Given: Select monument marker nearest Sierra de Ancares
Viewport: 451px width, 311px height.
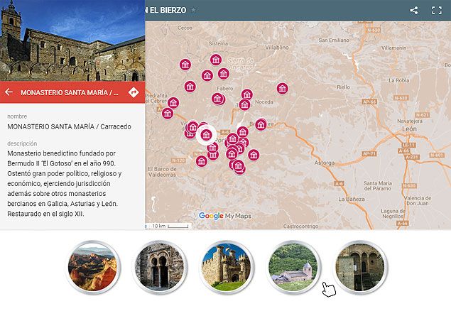Looking at the screenshot, I should tap(216, 60).
